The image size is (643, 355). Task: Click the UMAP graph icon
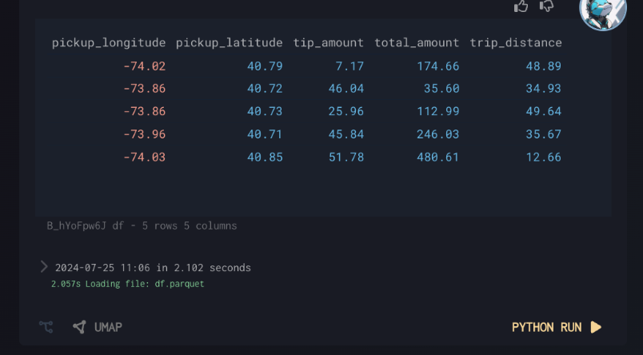pos(79,327)
